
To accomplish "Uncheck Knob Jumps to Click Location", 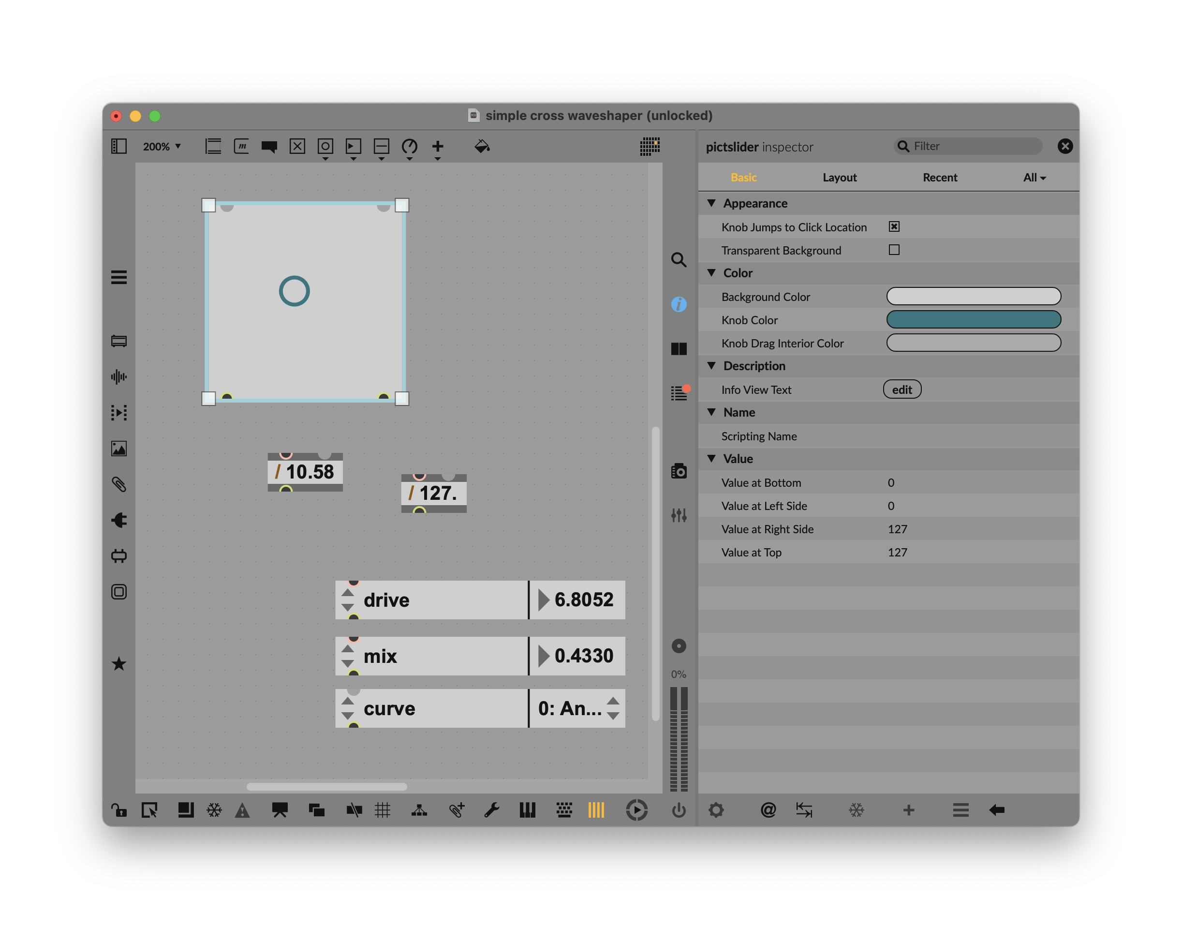I will [x=894, y=227].
